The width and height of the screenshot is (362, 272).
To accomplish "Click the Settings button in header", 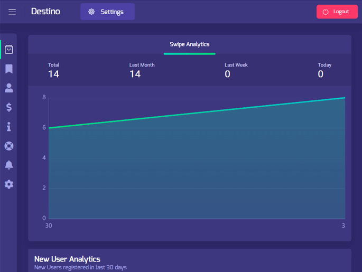I will [x=107, y=12].
